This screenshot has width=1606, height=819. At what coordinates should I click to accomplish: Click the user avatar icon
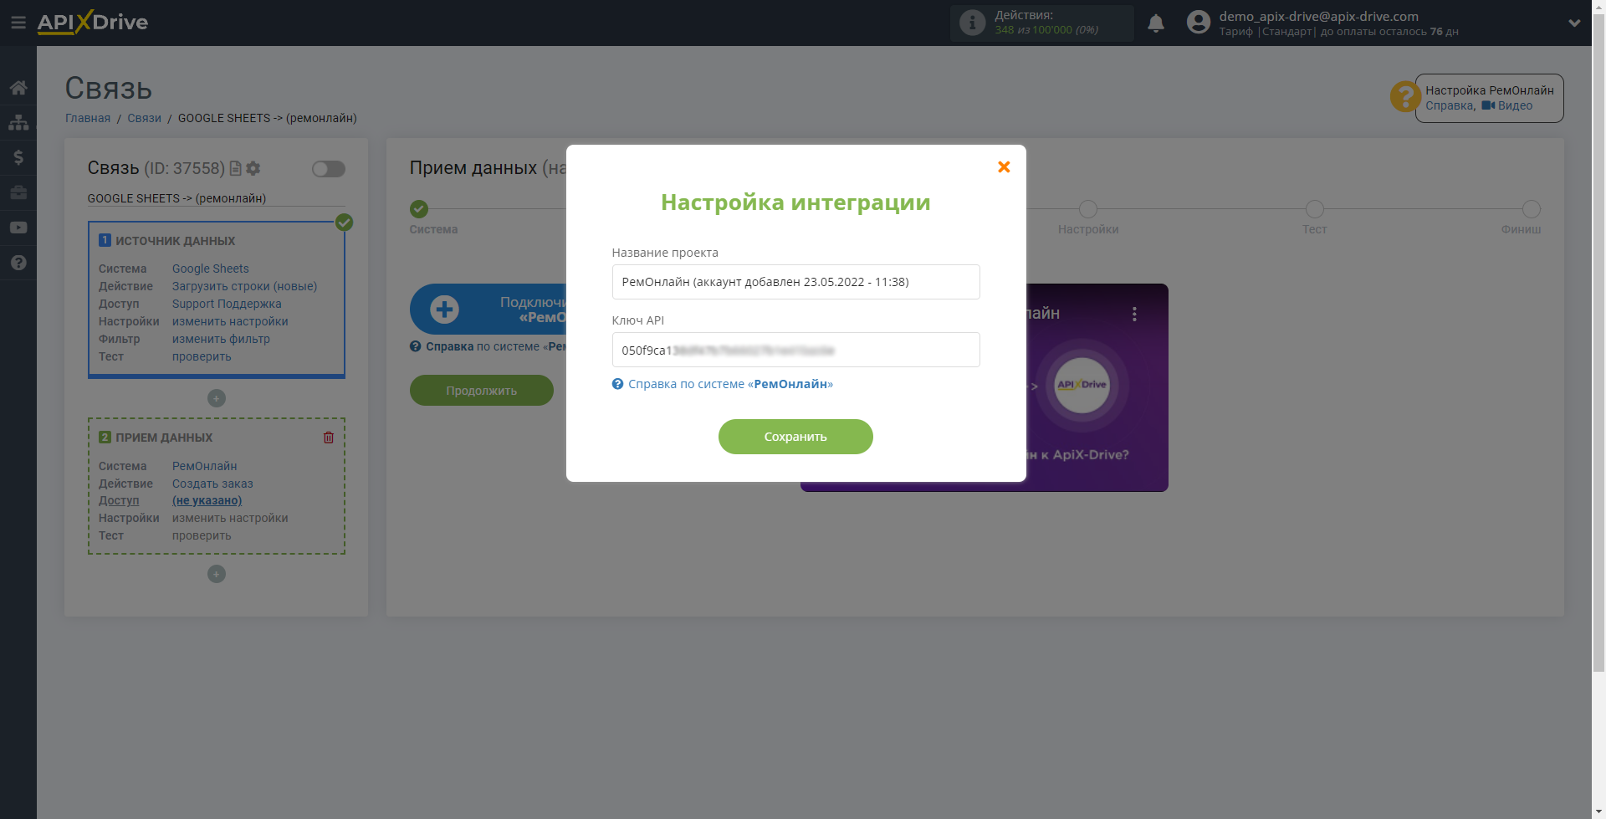tap(1199, 23)
